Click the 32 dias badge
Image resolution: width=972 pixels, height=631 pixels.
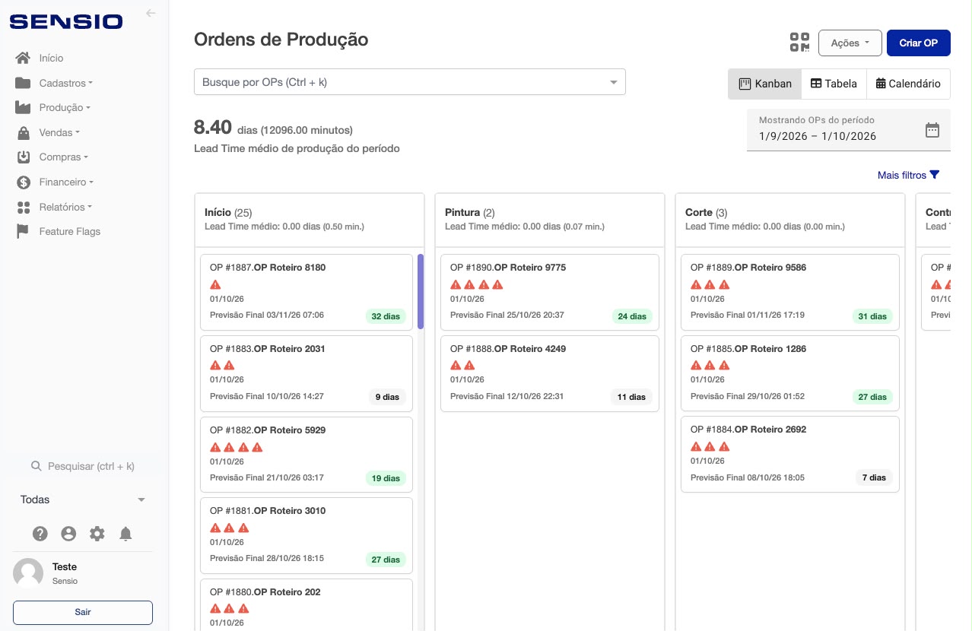click(386, 316)
